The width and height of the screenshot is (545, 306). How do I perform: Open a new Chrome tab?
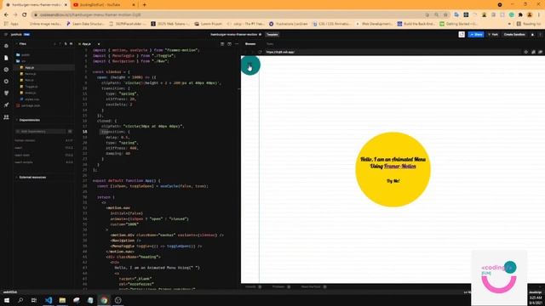(x=144, y=5)
